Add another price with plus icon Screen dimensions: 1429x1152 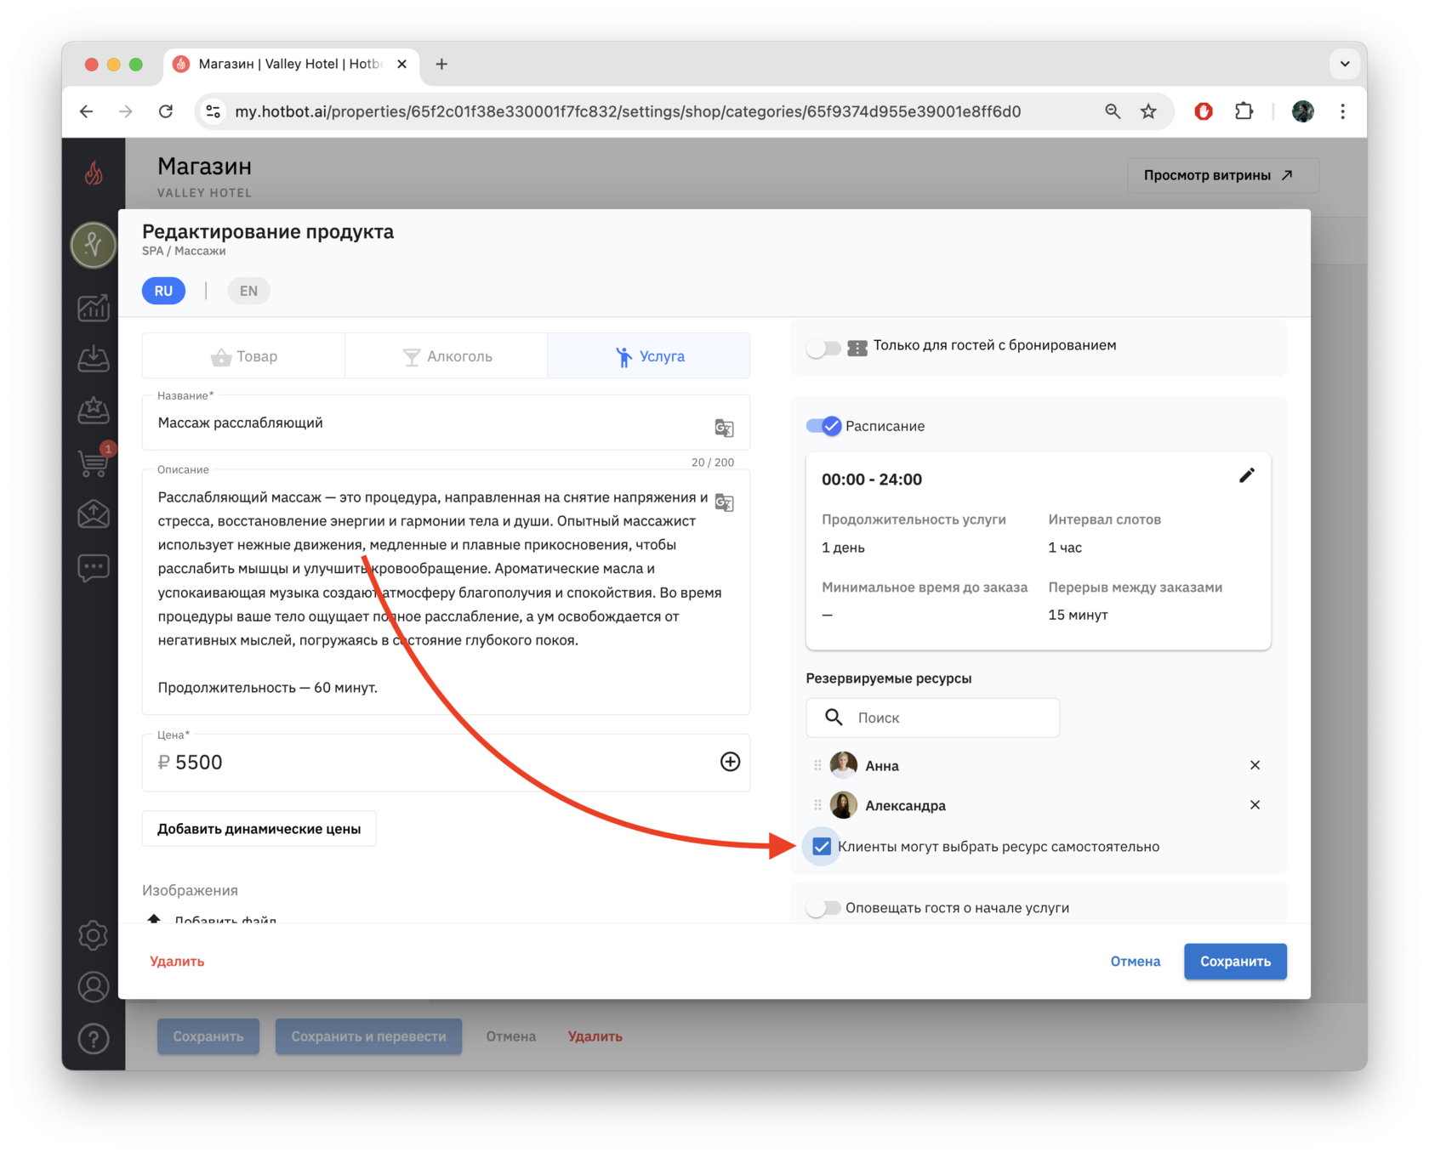[730, 762]
